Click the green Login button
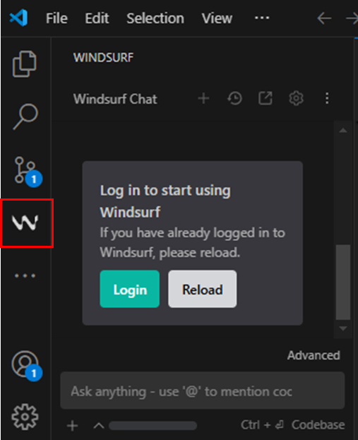Viewport: 358px width, 440px height. pos(130,289)
